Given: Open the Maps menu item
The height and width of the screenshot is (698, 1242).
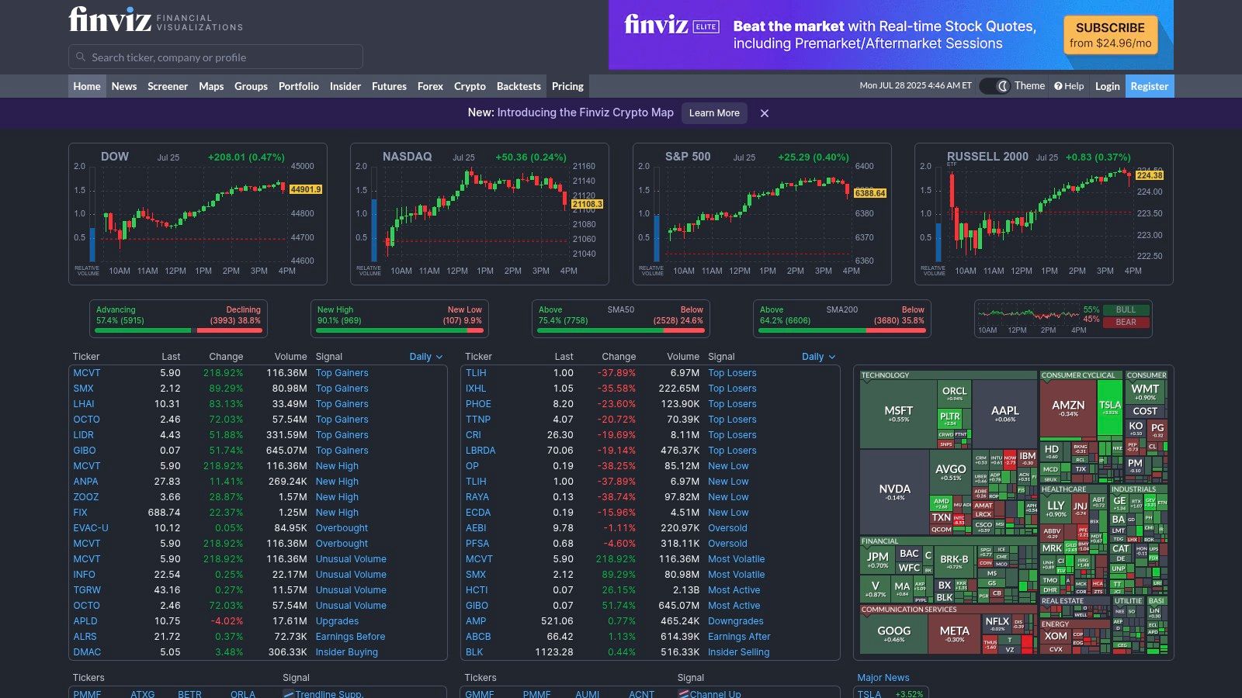Looking at the screenshot, I should click(x=211, y=86).
